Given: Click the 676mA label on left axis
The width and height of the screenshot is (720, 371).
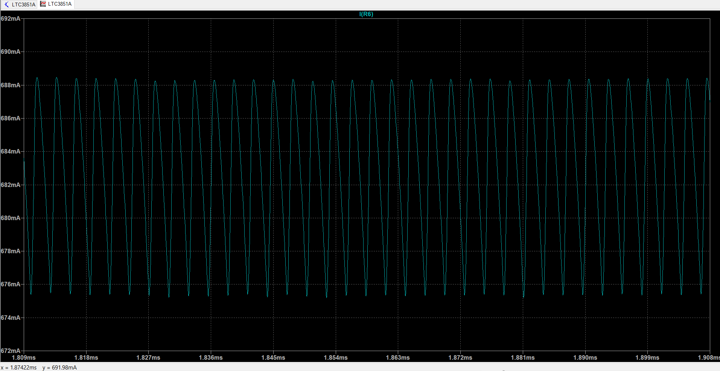Looking at the screenshot, I should (x=11, y=284).
